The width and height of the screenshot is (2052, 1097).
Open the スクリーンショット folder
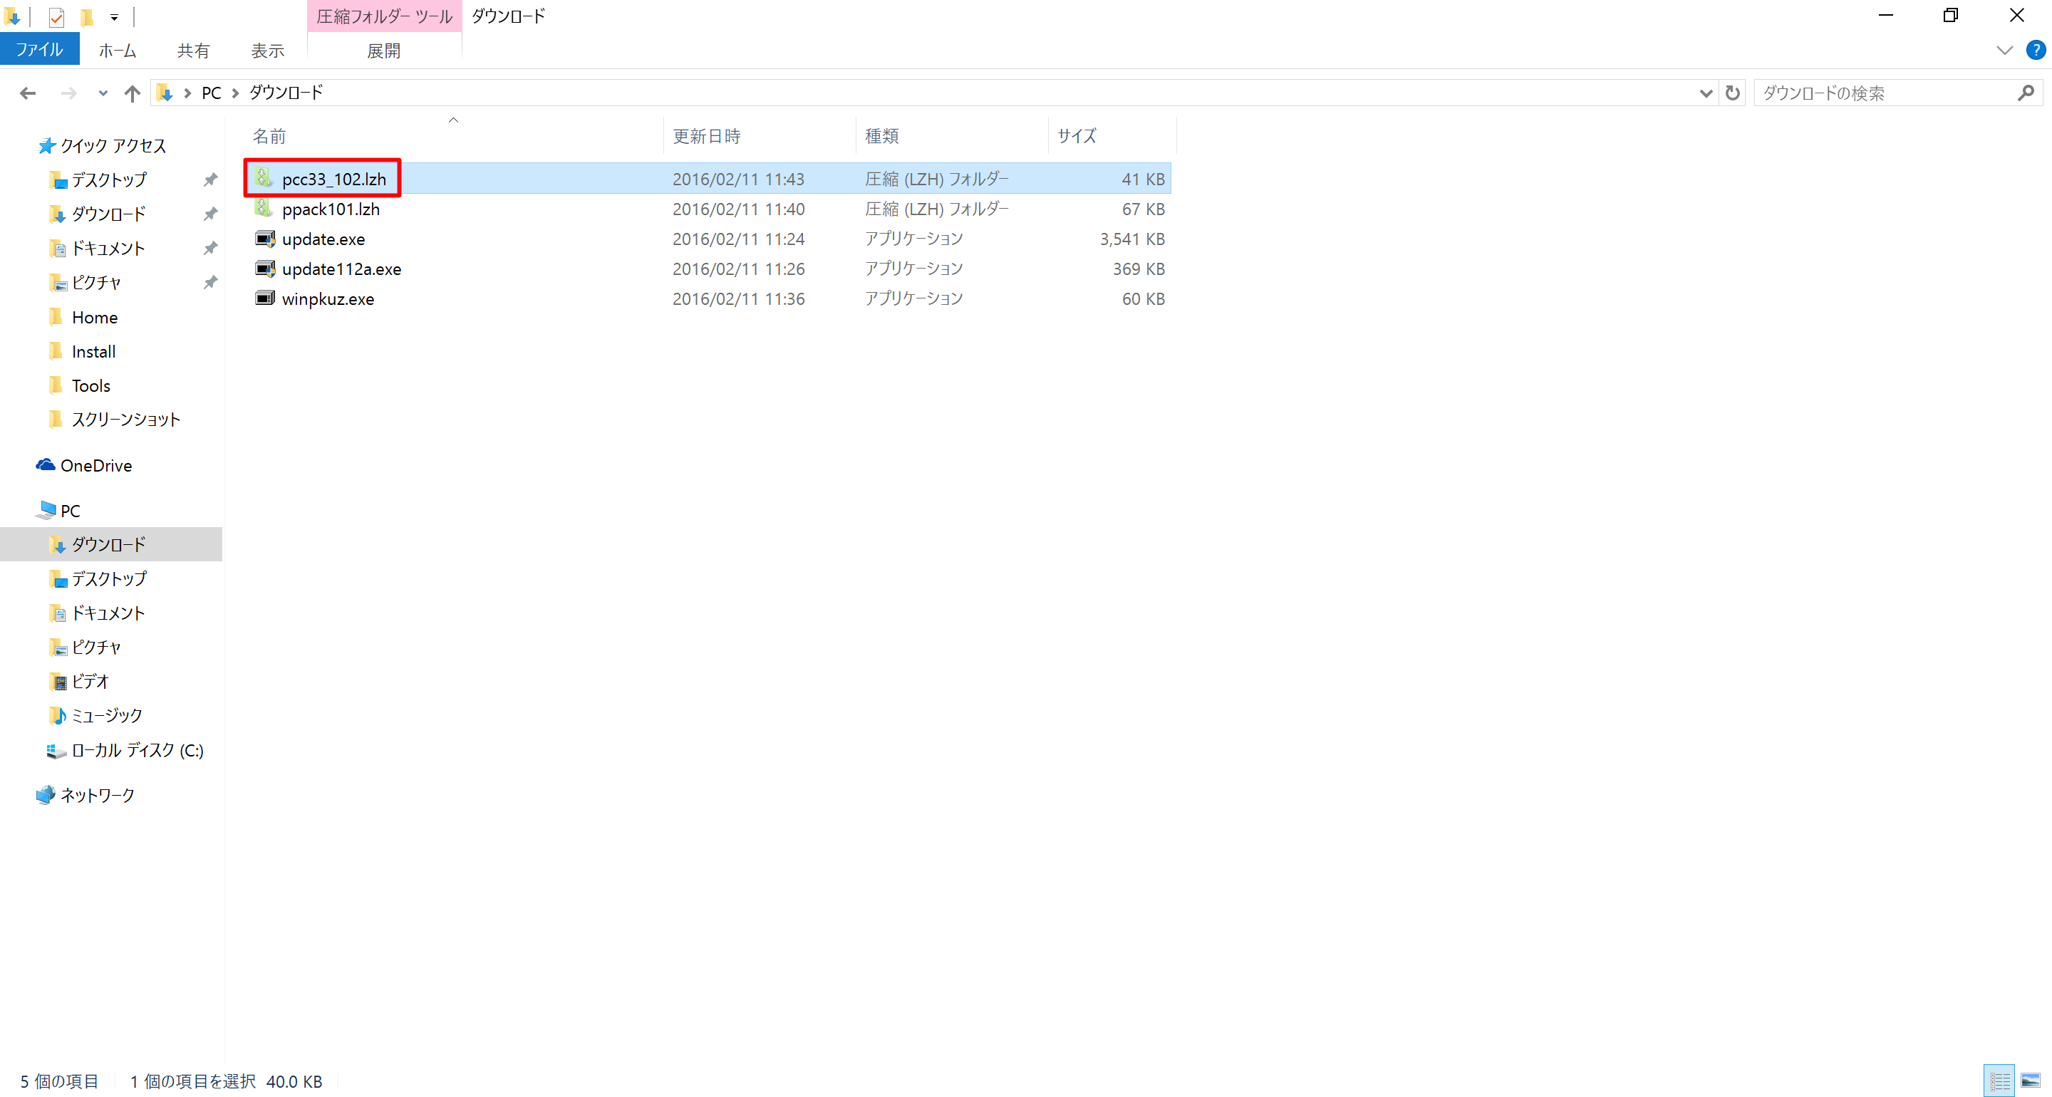(x=126, y=419)
